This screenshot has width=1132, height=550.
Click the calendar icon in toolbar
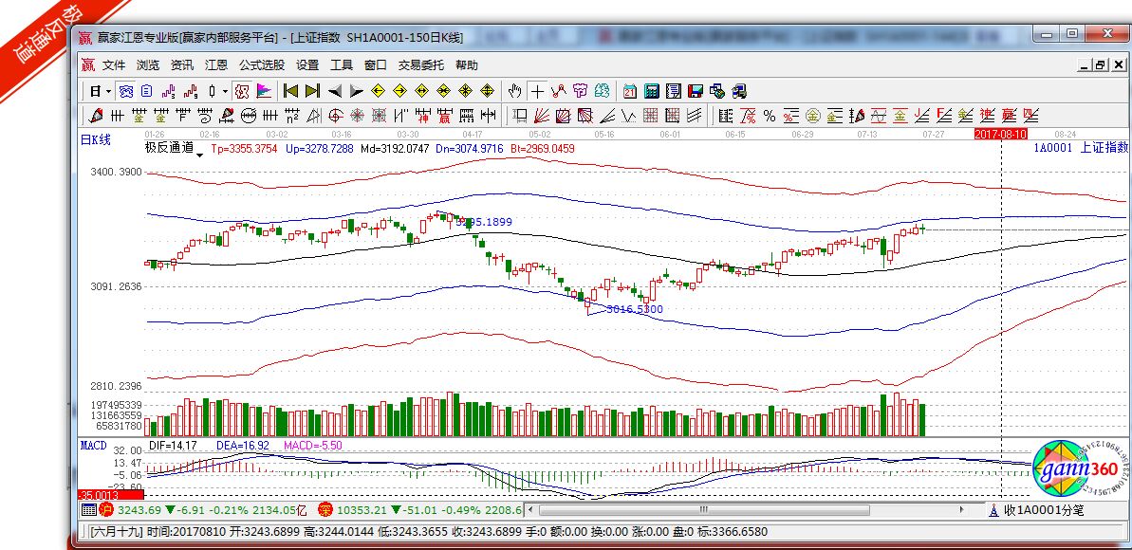(630, 92)
